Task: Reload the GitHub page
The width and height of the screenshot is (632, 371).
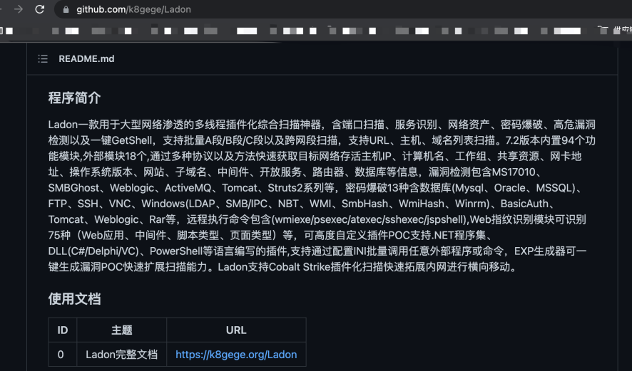Action: click(39, 9)
